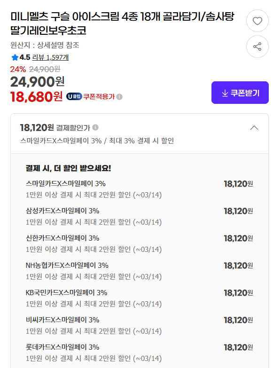Click the 쿠폰받기 button
This screenshot has width=273, height=368.
[x=240, y=93]
